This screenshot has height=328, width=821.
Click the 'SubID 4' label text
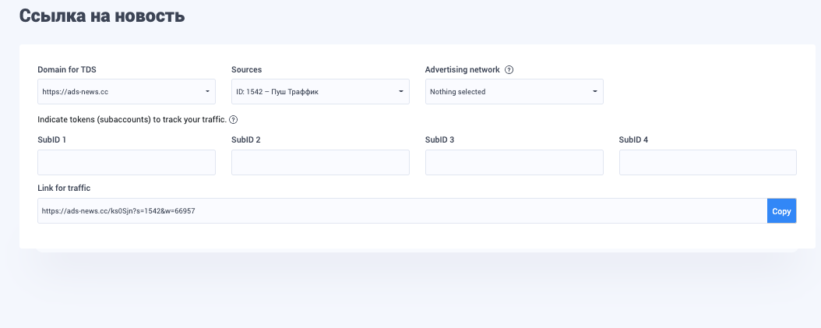click(633, 140)
